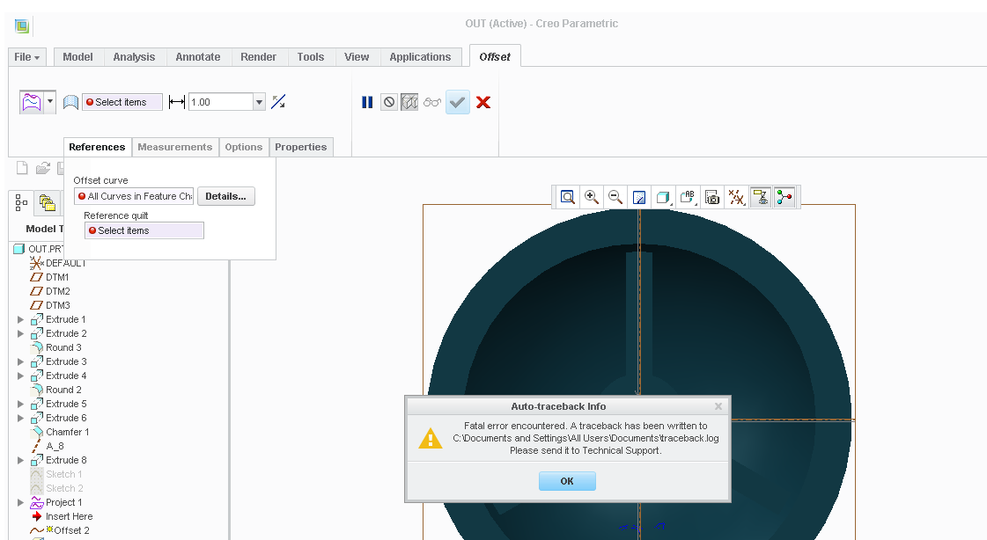
Task: Open the saved orientations icon
Action: pyautogui.click(x=688, y=197)
